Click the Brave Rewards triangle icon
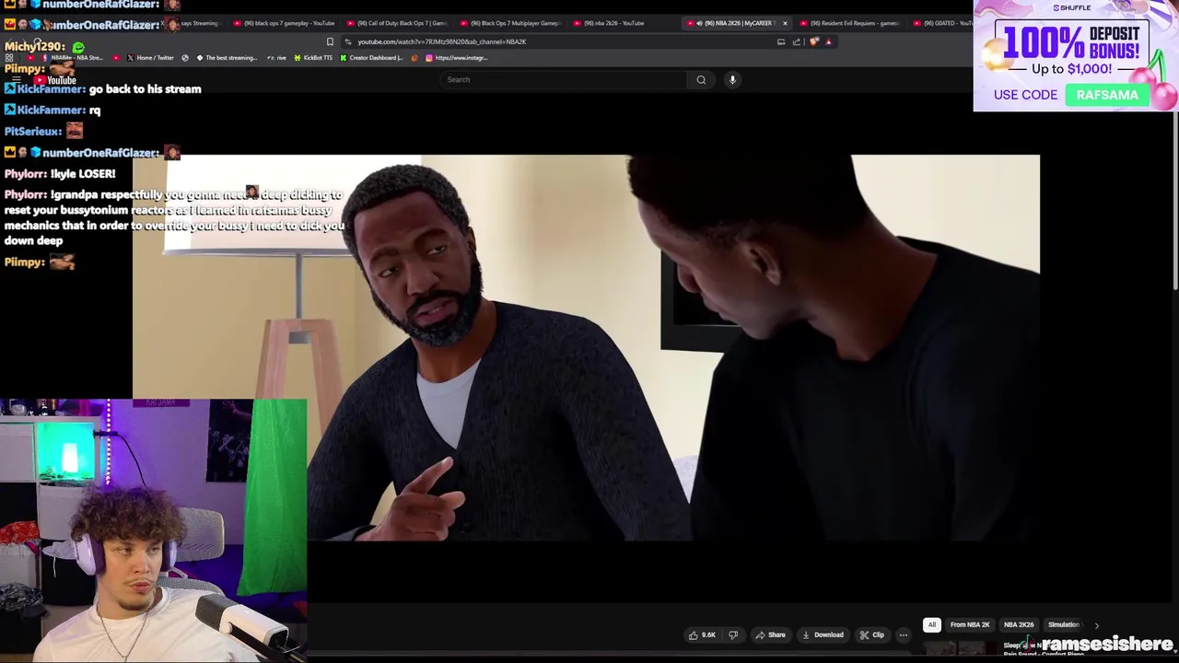The image size is (1179, 663). 828,41
